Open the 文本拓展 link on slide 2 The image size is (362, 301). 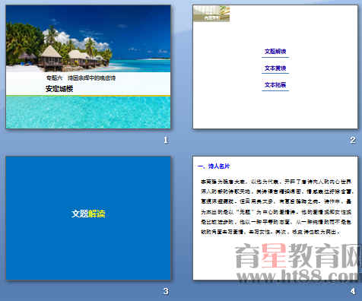click(275, 84)
